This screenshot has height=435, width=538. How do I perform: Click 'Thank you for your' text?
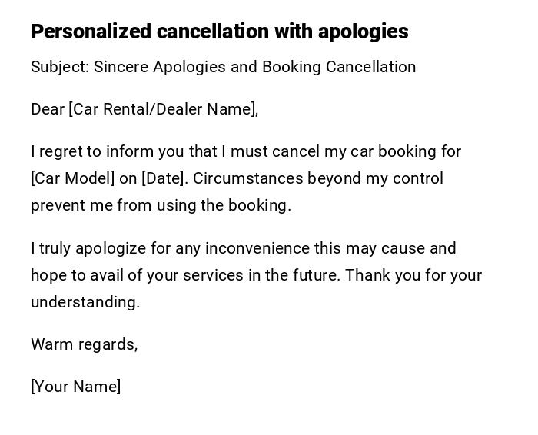point(413,275)
